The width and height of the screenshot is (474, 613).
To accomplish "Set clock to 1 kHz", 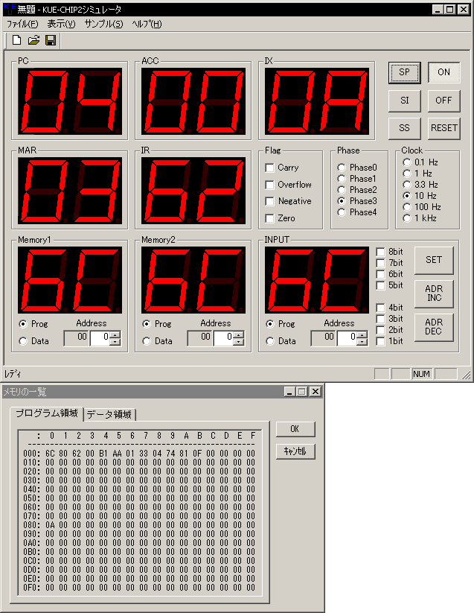I will pyautogui.click(x=407, y=218).
